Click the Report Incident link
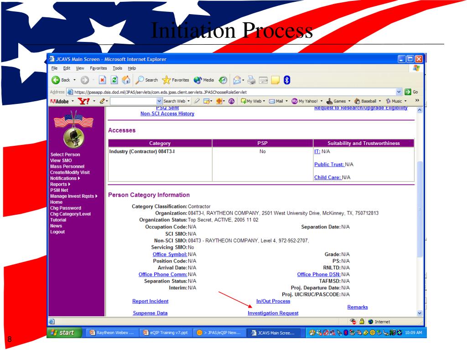 [x=150, y=301]
